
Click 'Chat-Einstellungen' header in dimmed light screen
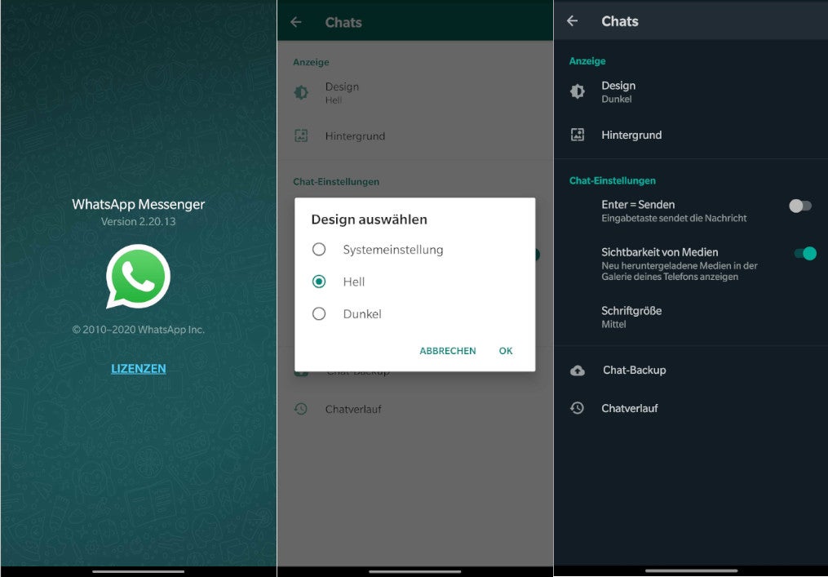pos(336,182)
